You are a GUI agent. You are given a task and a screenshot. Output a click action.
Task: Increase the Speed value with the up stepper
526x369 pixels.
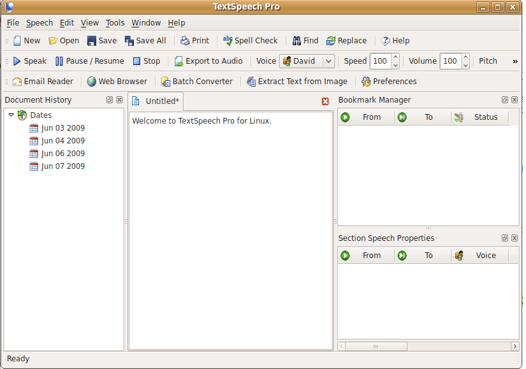[396, 58]
